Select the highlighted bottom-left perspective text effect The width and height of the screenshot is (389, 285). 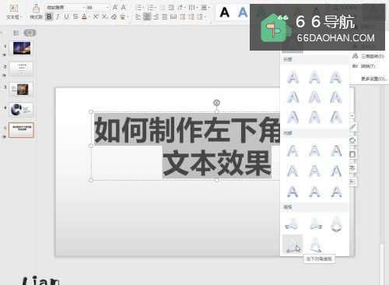coord(293,245)
